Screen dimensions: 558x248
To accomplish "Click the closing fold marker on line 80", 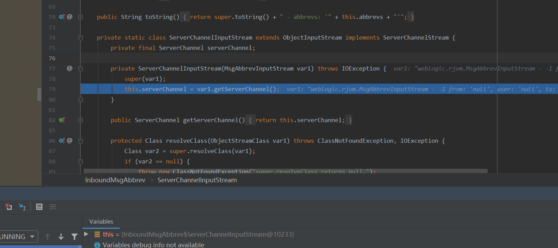I will pyautogui.click(x=80, y=99).
